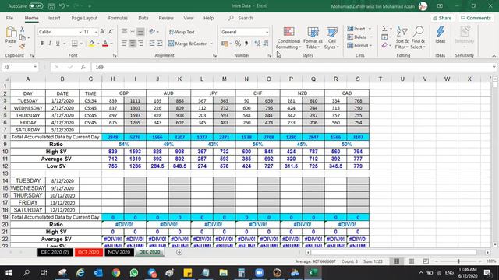Switch to the Formulas tab
499x280 pixels.
tap(118, 18)
